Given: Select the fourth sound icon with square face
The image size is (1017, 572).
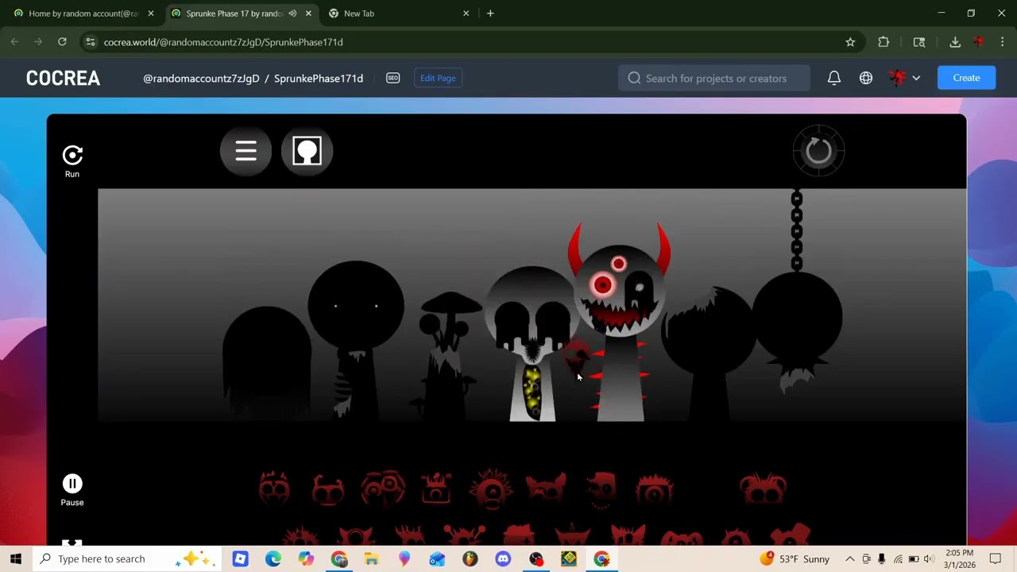Looking at the screenshot, I should [436, 489].
